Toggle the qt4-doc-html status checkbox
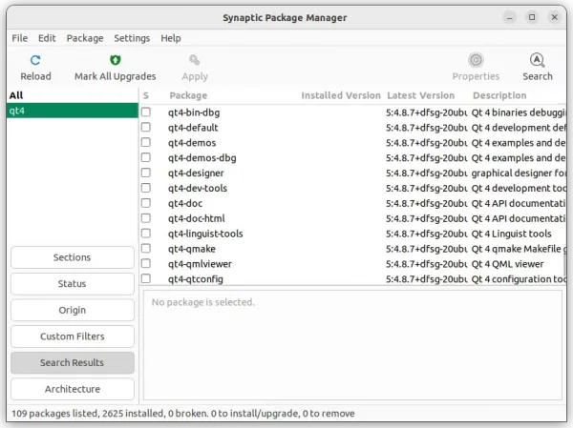The width and height of the screenshot is (573, 428). pos(146,218)
